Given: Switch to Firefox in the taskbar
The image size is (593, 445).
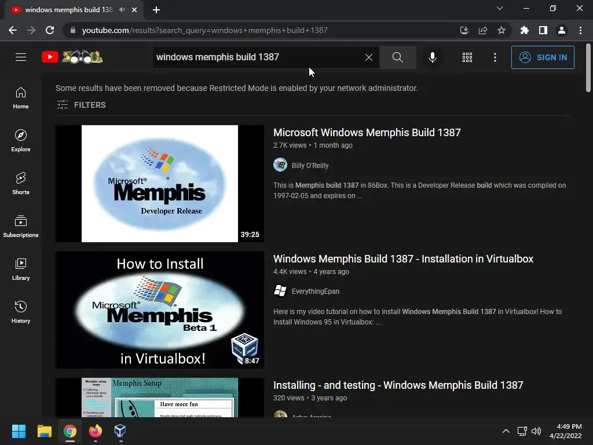Looking at the screenshot, I should click(x=96, y=431).
